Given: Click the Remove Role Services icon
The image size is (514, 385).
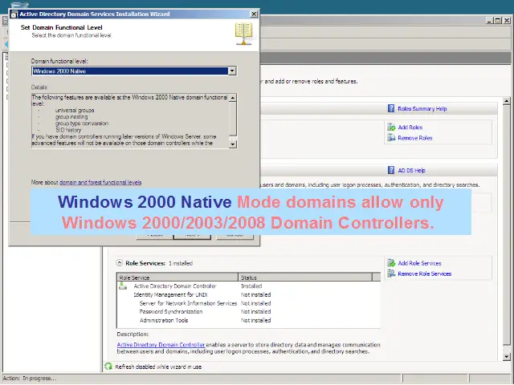Looking at the screenshot, I should pos(391,274).
